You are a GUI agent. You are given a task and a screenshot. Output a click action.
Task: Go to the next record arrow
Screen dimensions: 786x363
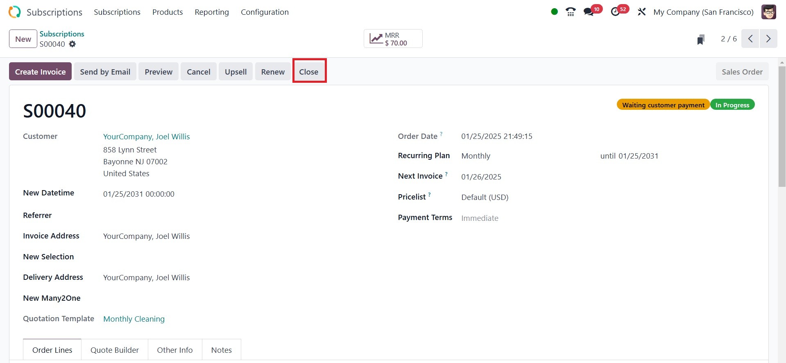coord(768,39)
